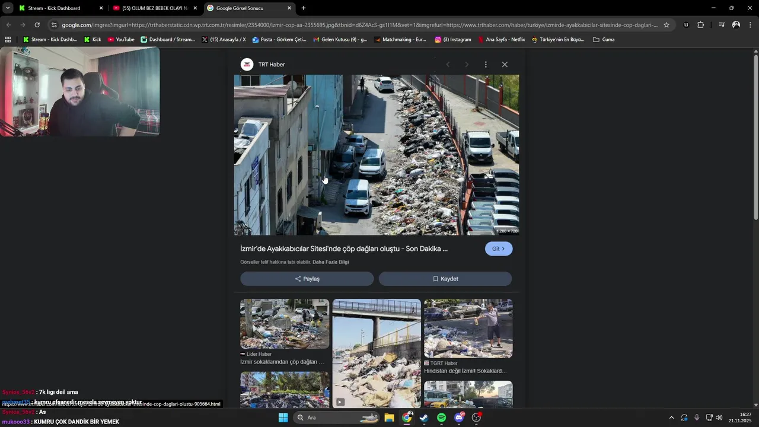Viewport: 759px width, 427px height.
Task: Open OBS Studio from the taskbar
Action: 477,418
